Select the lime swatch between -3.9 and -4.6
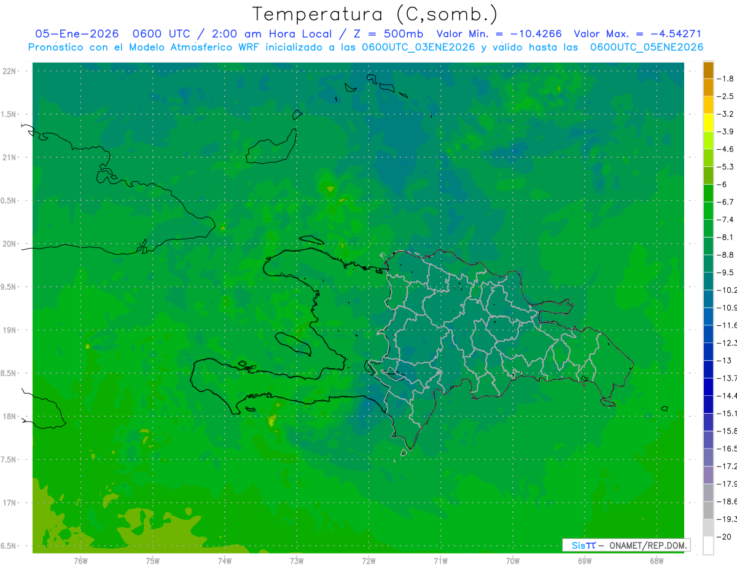737x569 pixels. point(708,140)
